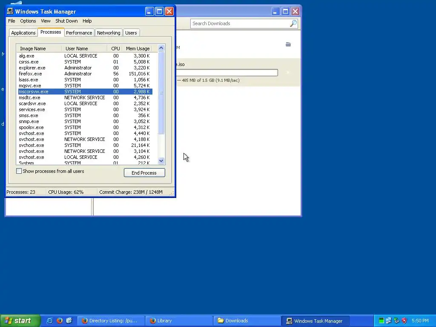The image size is (436, 327).
Task: Close the Windows Task Manager window
Action: coord(169,11)
